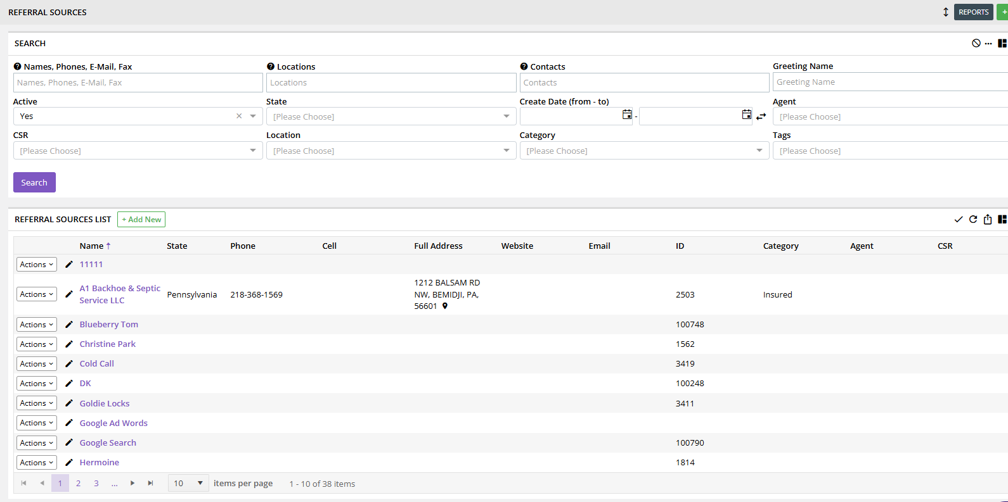The width and height of the screenshot is (1008, 502).
Task: Open the Create Date to calendar picker
Action: coord(747,115)
